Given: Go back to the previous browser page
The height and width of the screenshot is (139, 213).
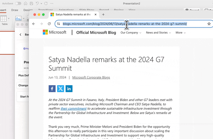Looking at the screenshot, I should tap(34, 24).
